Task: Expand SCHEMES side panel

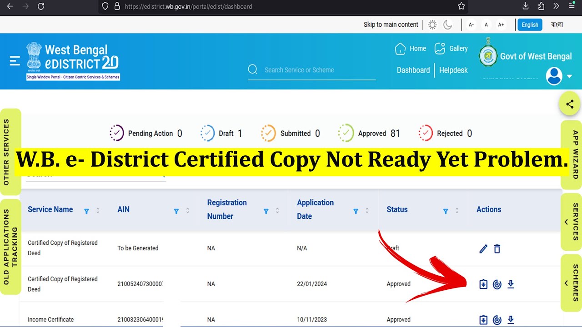Action: point(572,283)
